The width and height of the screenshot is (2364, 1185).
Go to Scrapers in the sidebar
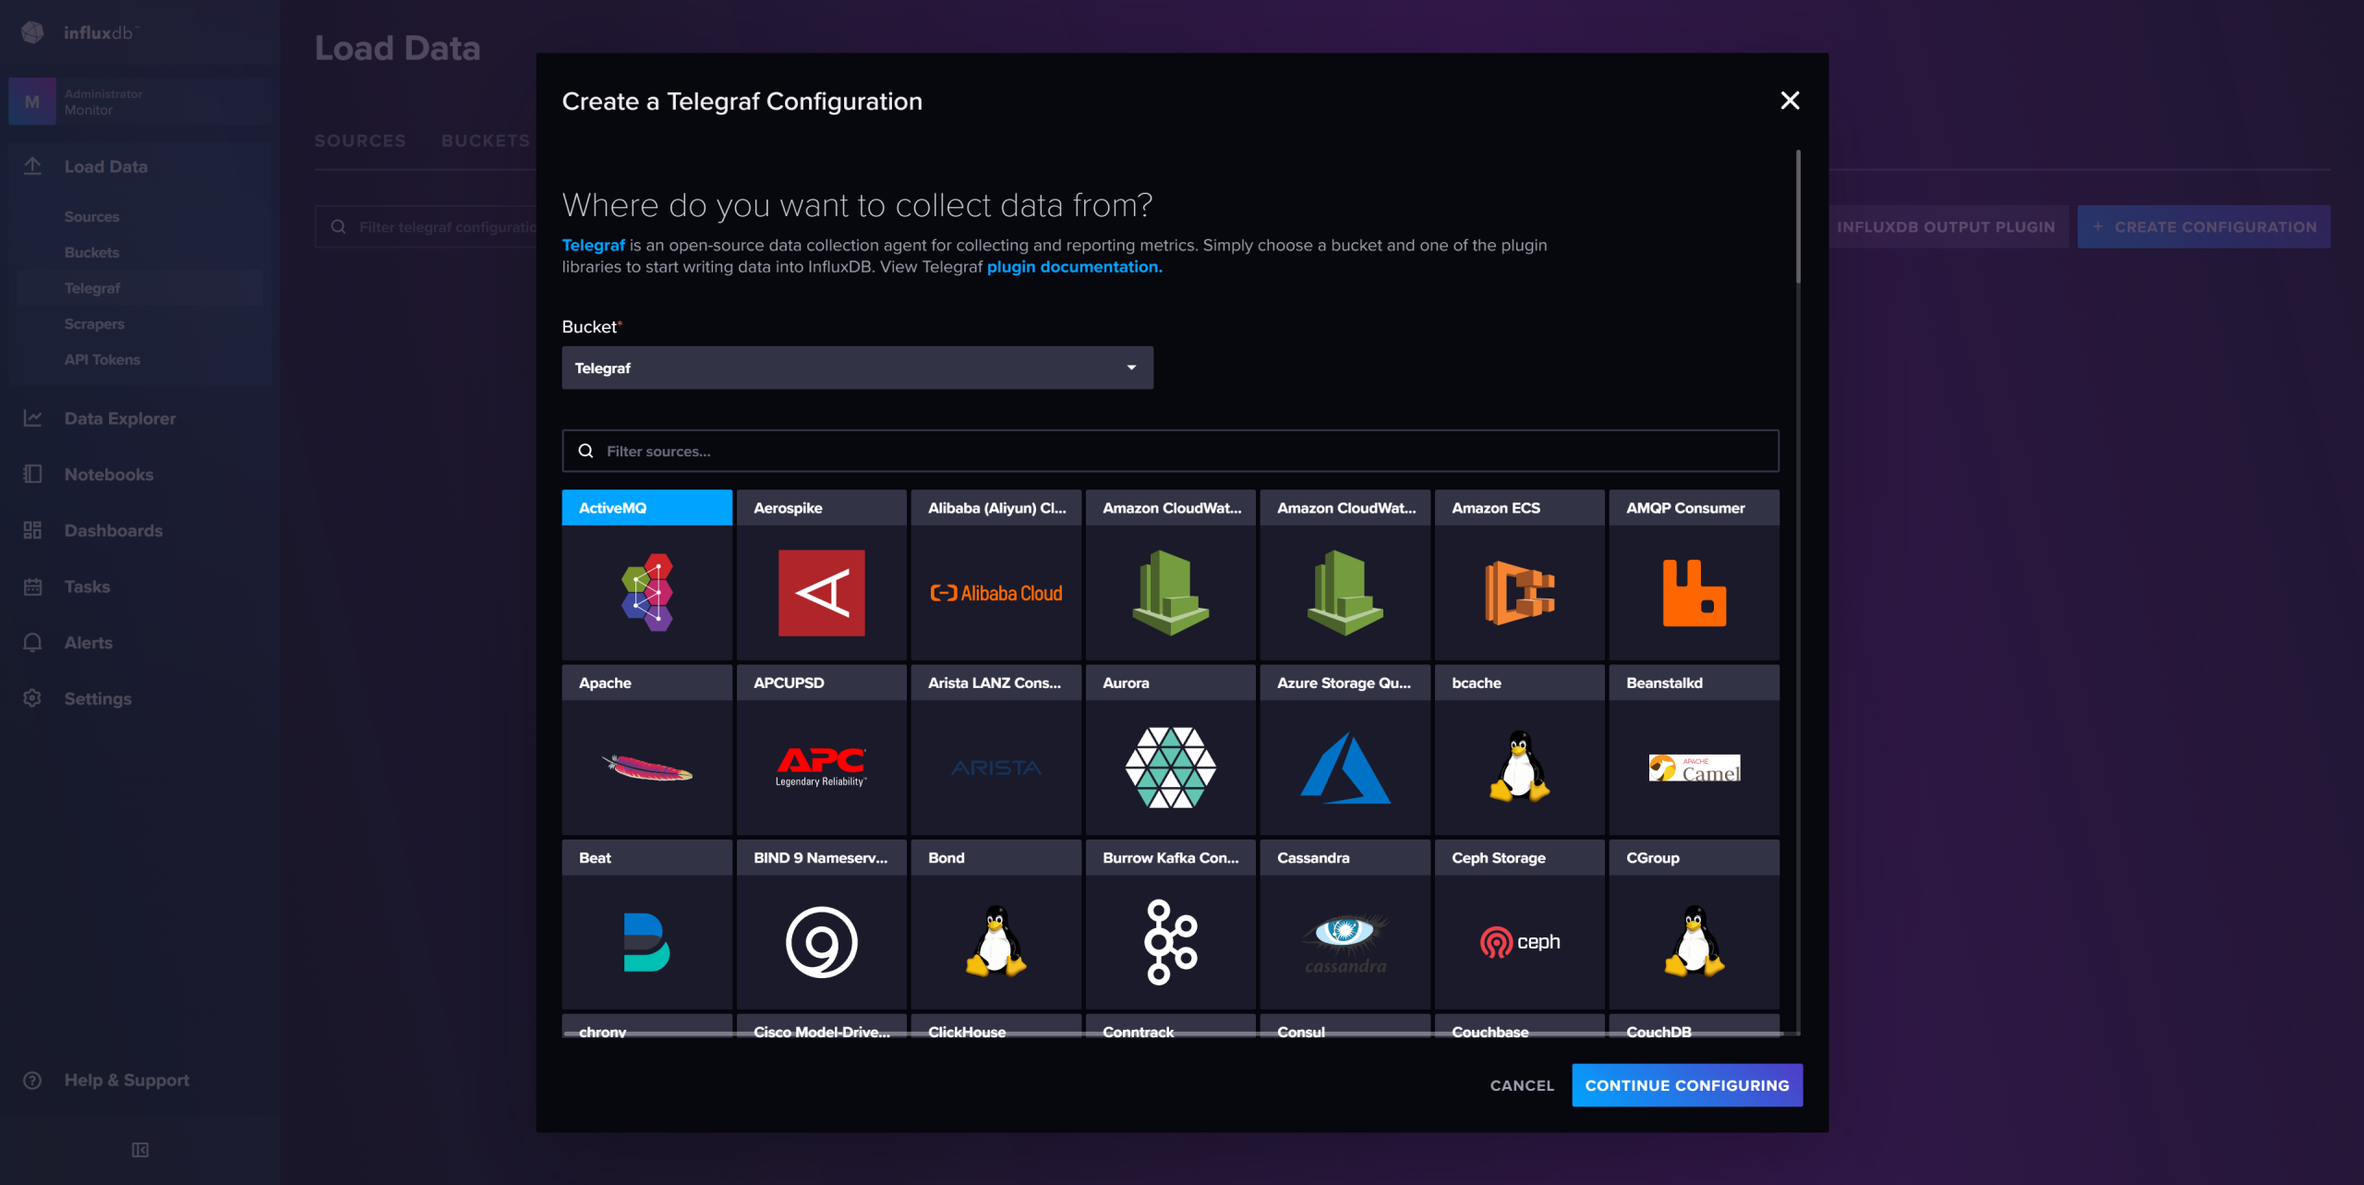94,324
